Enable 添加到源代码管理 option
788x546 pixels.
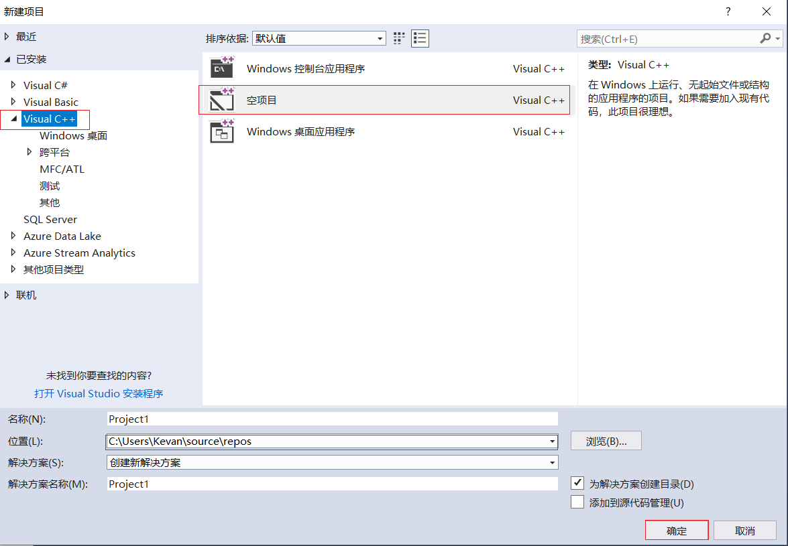[577, 501]
